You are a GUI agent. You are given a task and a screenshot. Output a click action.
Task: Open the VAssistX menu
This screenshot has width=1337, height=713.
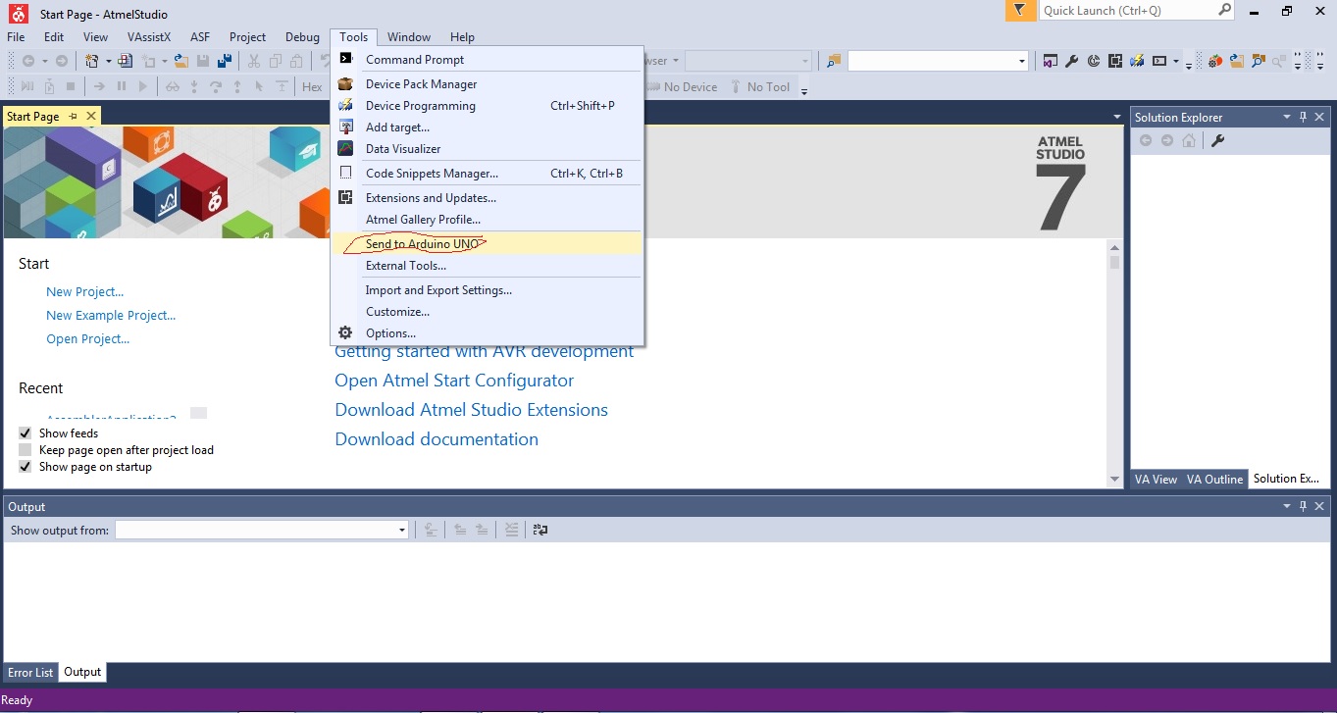coord(149,37)
